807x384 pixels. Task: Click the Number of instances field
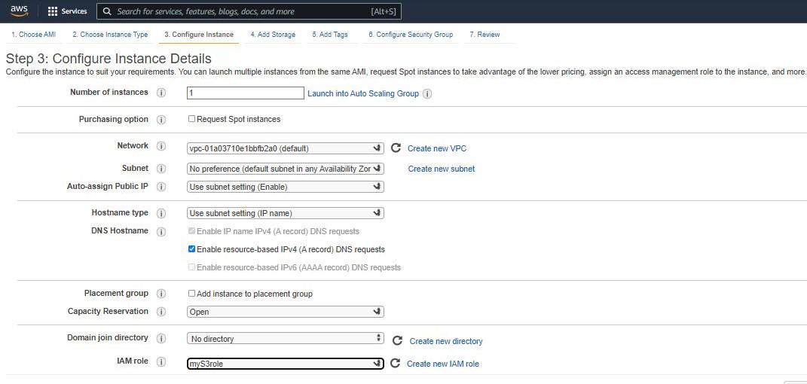pos(245,93)
